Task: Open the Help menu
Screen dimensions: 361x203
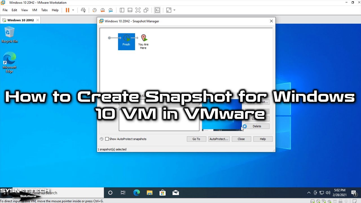Action: (55, 10)
